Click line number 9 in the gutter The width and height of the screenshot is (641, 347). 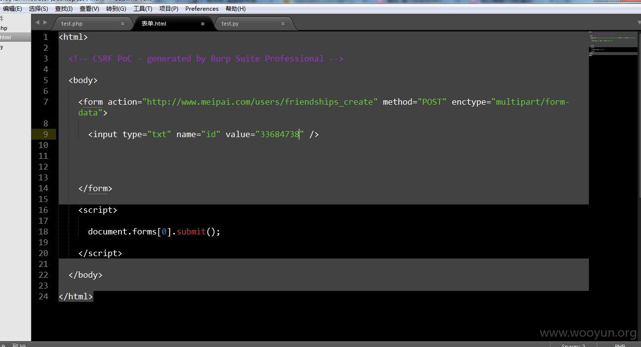point(46,134)
